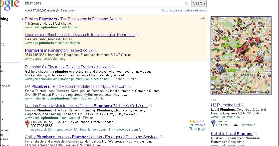Open tipped.co.uk (6) reviews link
This screenshot has height=146, width=279.
(x=66, y=130)
